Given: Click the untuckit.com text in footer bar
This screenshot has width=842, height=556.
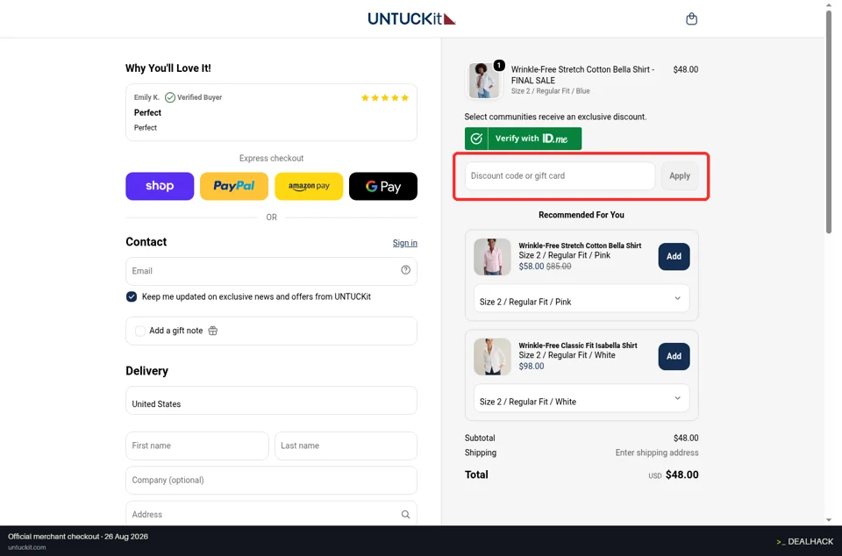Looking at the screenshot, I should coord(27,547).
